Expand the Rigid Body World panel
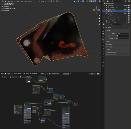This screenshot has width=131, height=129. (x=118, y=52)
